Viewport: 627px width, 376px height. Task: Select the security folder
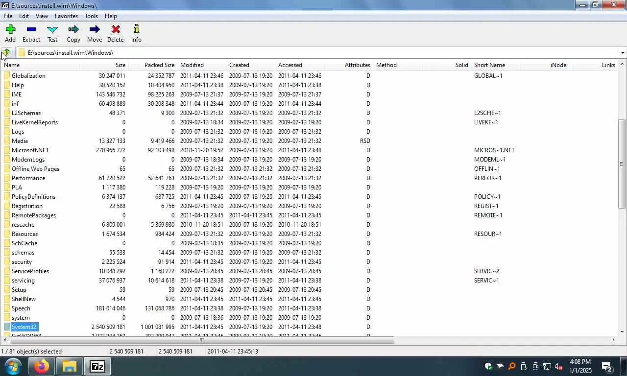click(22, 262)
